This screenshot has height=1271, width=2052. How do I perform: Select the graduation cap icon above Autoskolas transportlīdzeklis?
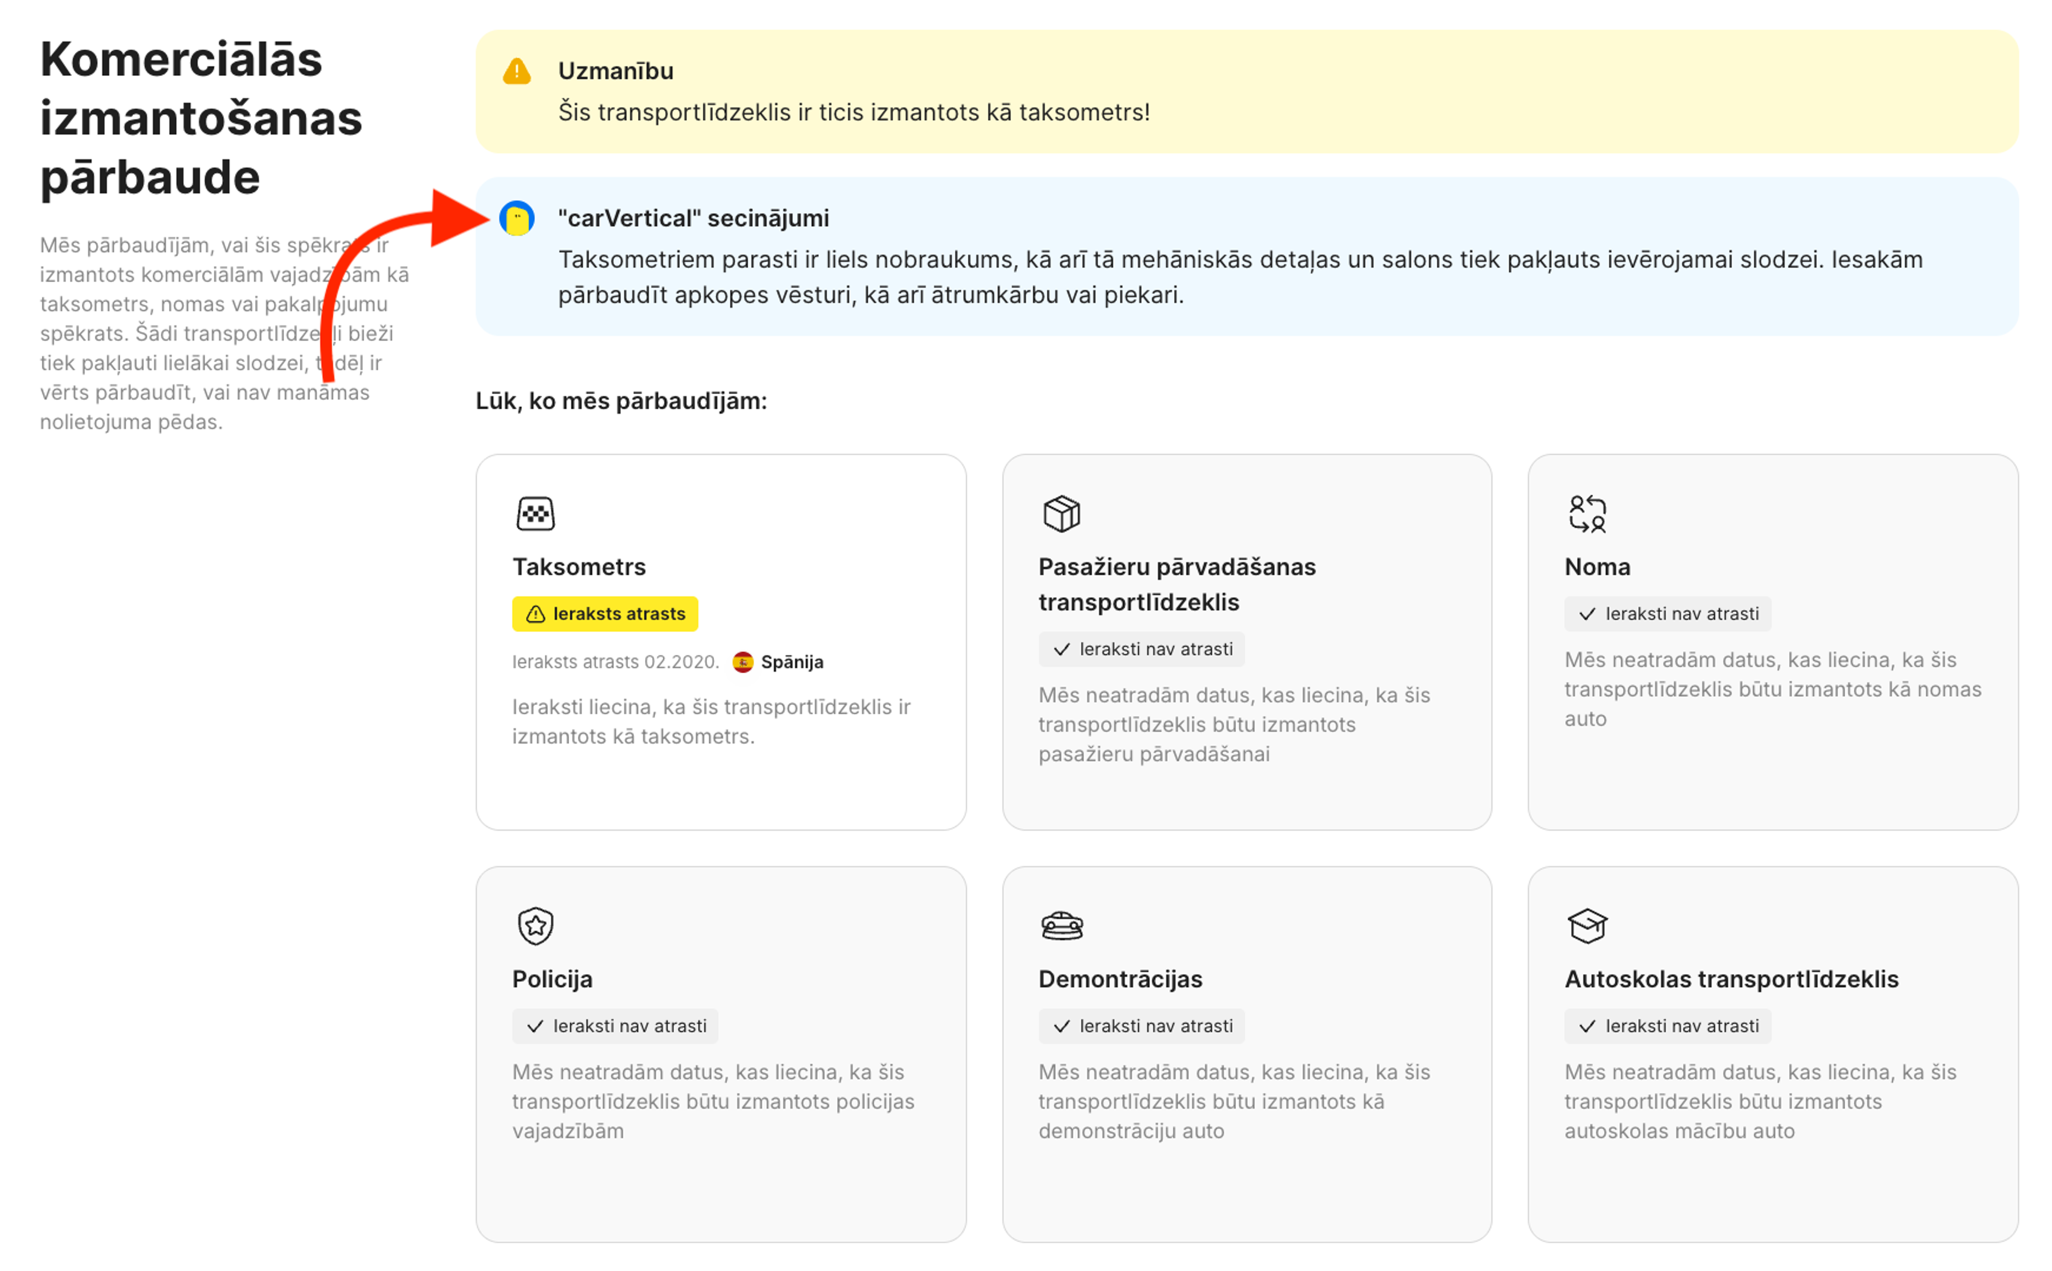click(1587, 925)
